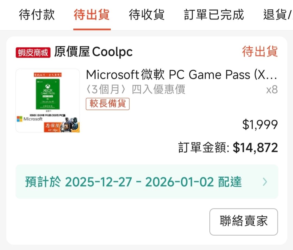Open the 預計於 2025-12-27 delivery estimate text
The height and width of the screenshot is (250, 293).
pyautogui.click(x=133, y=182)
